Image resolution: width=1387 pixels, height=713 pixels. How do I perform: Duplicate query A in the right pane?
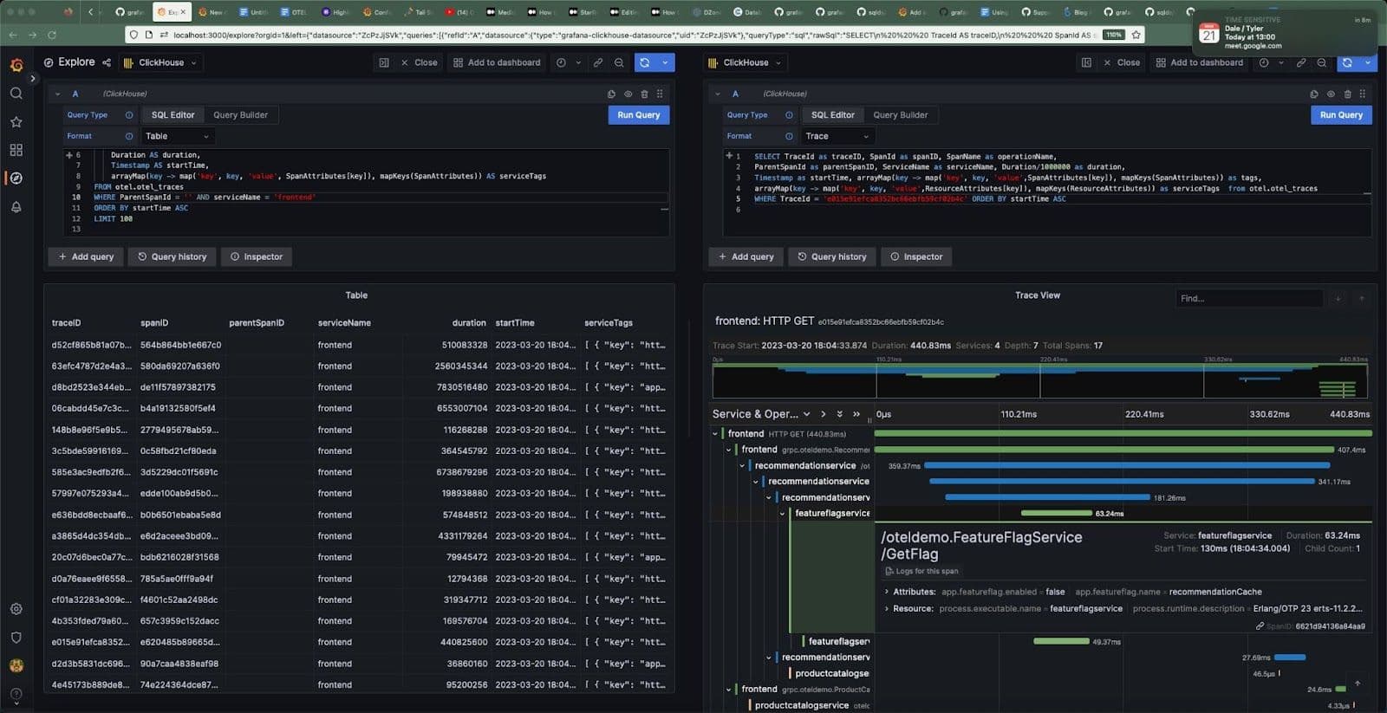point(1314,94)
